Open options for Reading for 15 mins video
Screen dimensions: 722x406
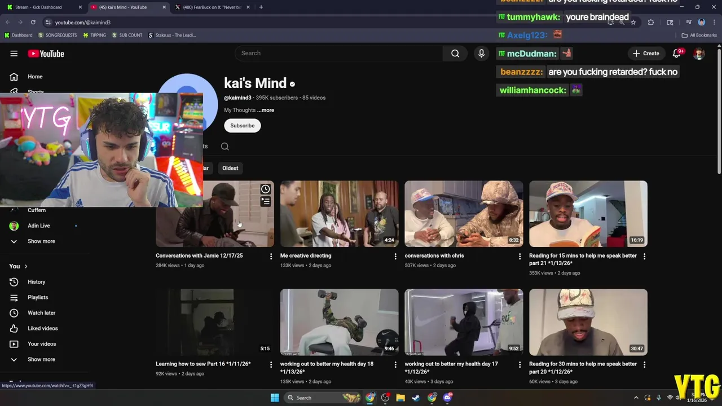pyautogui.click(x=645, y=256)
